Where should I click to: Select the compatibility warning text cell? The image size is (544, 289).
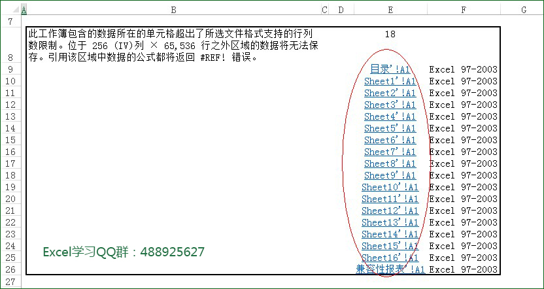174,46
